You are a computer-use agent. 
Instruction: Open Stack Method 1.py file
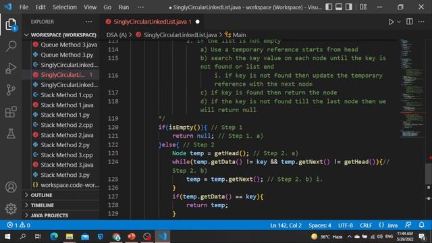pyautogui.click(x=65, y=115)
